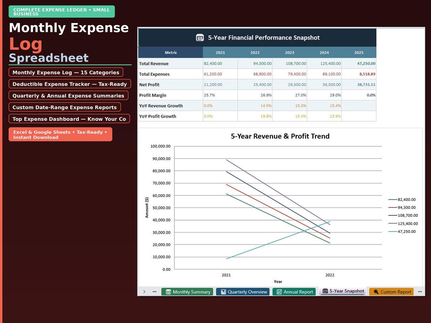Select the 2024 column header
Screen dimensions: 431x323
[324, 53]
